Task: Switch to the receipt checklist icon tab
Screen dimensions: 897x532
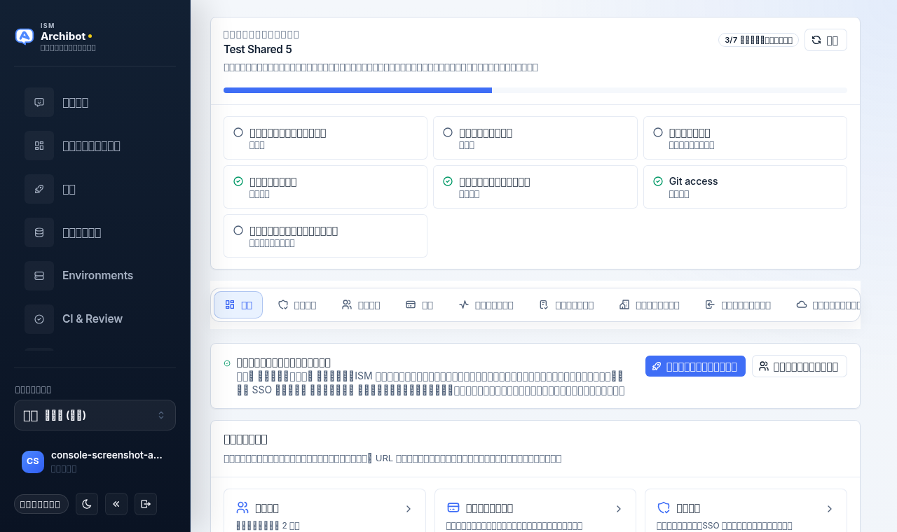Action: (566, 304)
